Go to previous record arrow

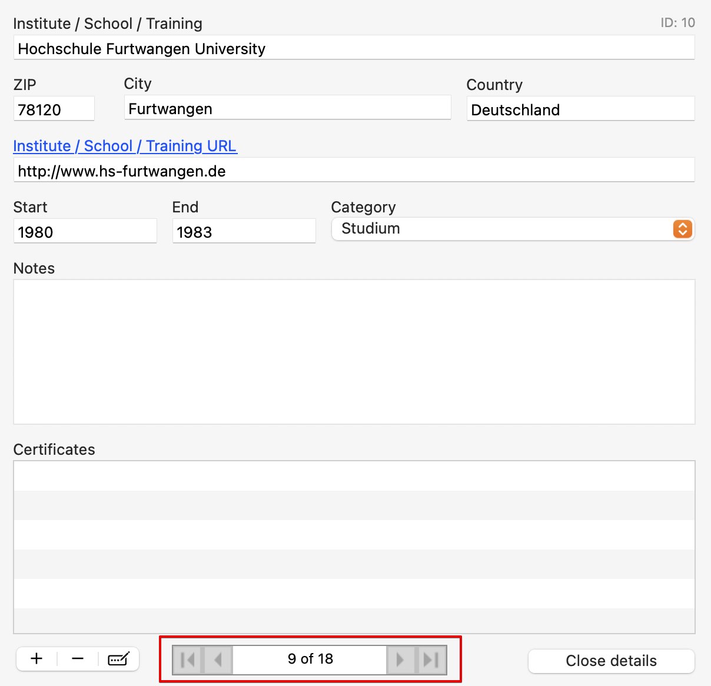pos(218,660)
